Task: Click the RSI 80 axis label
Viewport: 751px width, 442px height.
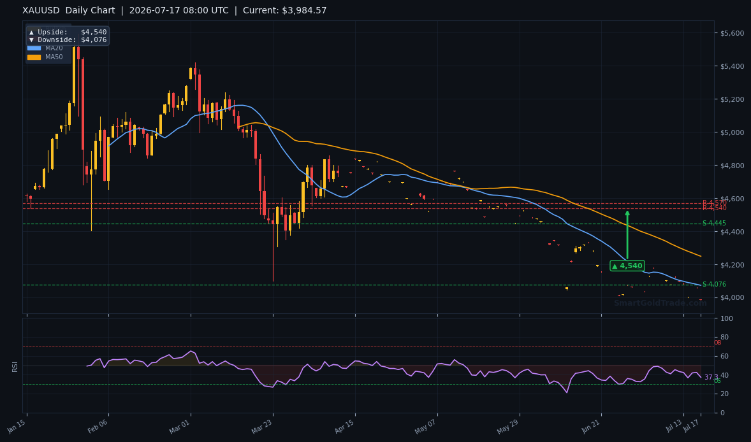Action: (724, 338)
